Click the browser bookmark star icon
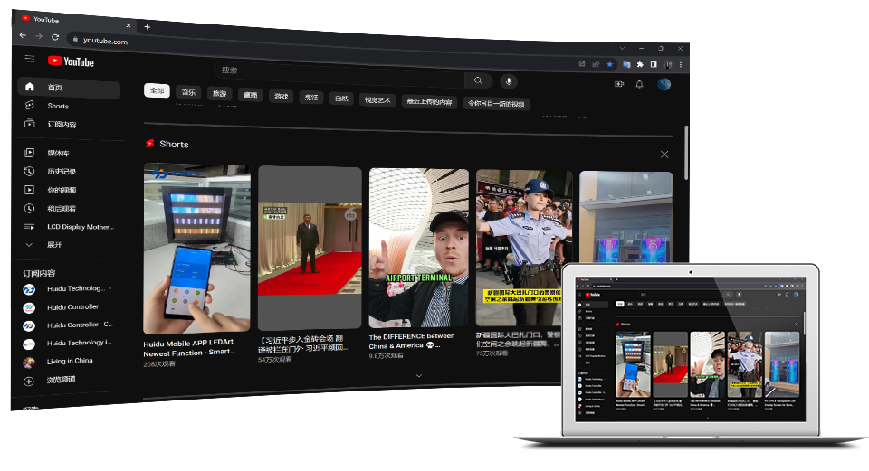Viewport: 869px width, 471px height. click(x=610, y=64)
